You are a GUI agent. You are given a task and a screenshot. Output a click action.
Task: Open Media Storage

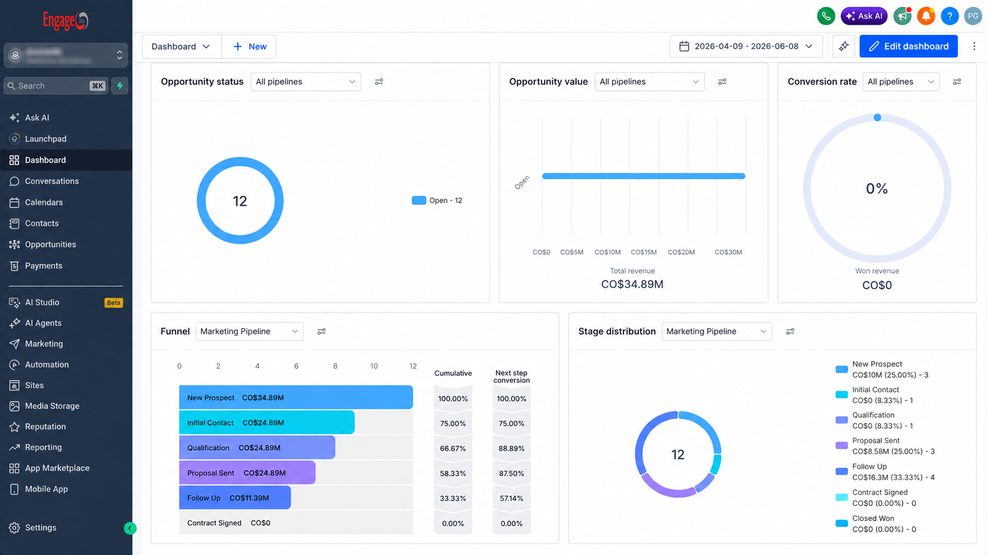point(66,406)
